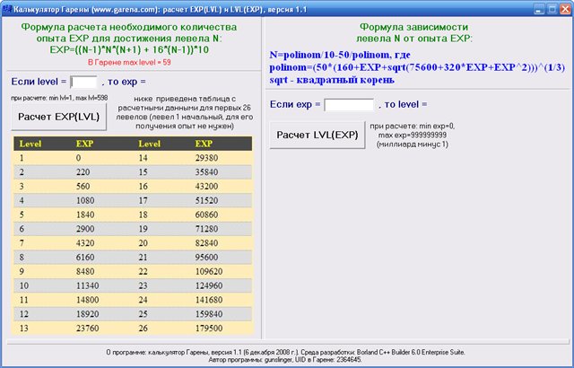Select EXP value 141680 in table

pyautogui.click(x=209, y=300)
